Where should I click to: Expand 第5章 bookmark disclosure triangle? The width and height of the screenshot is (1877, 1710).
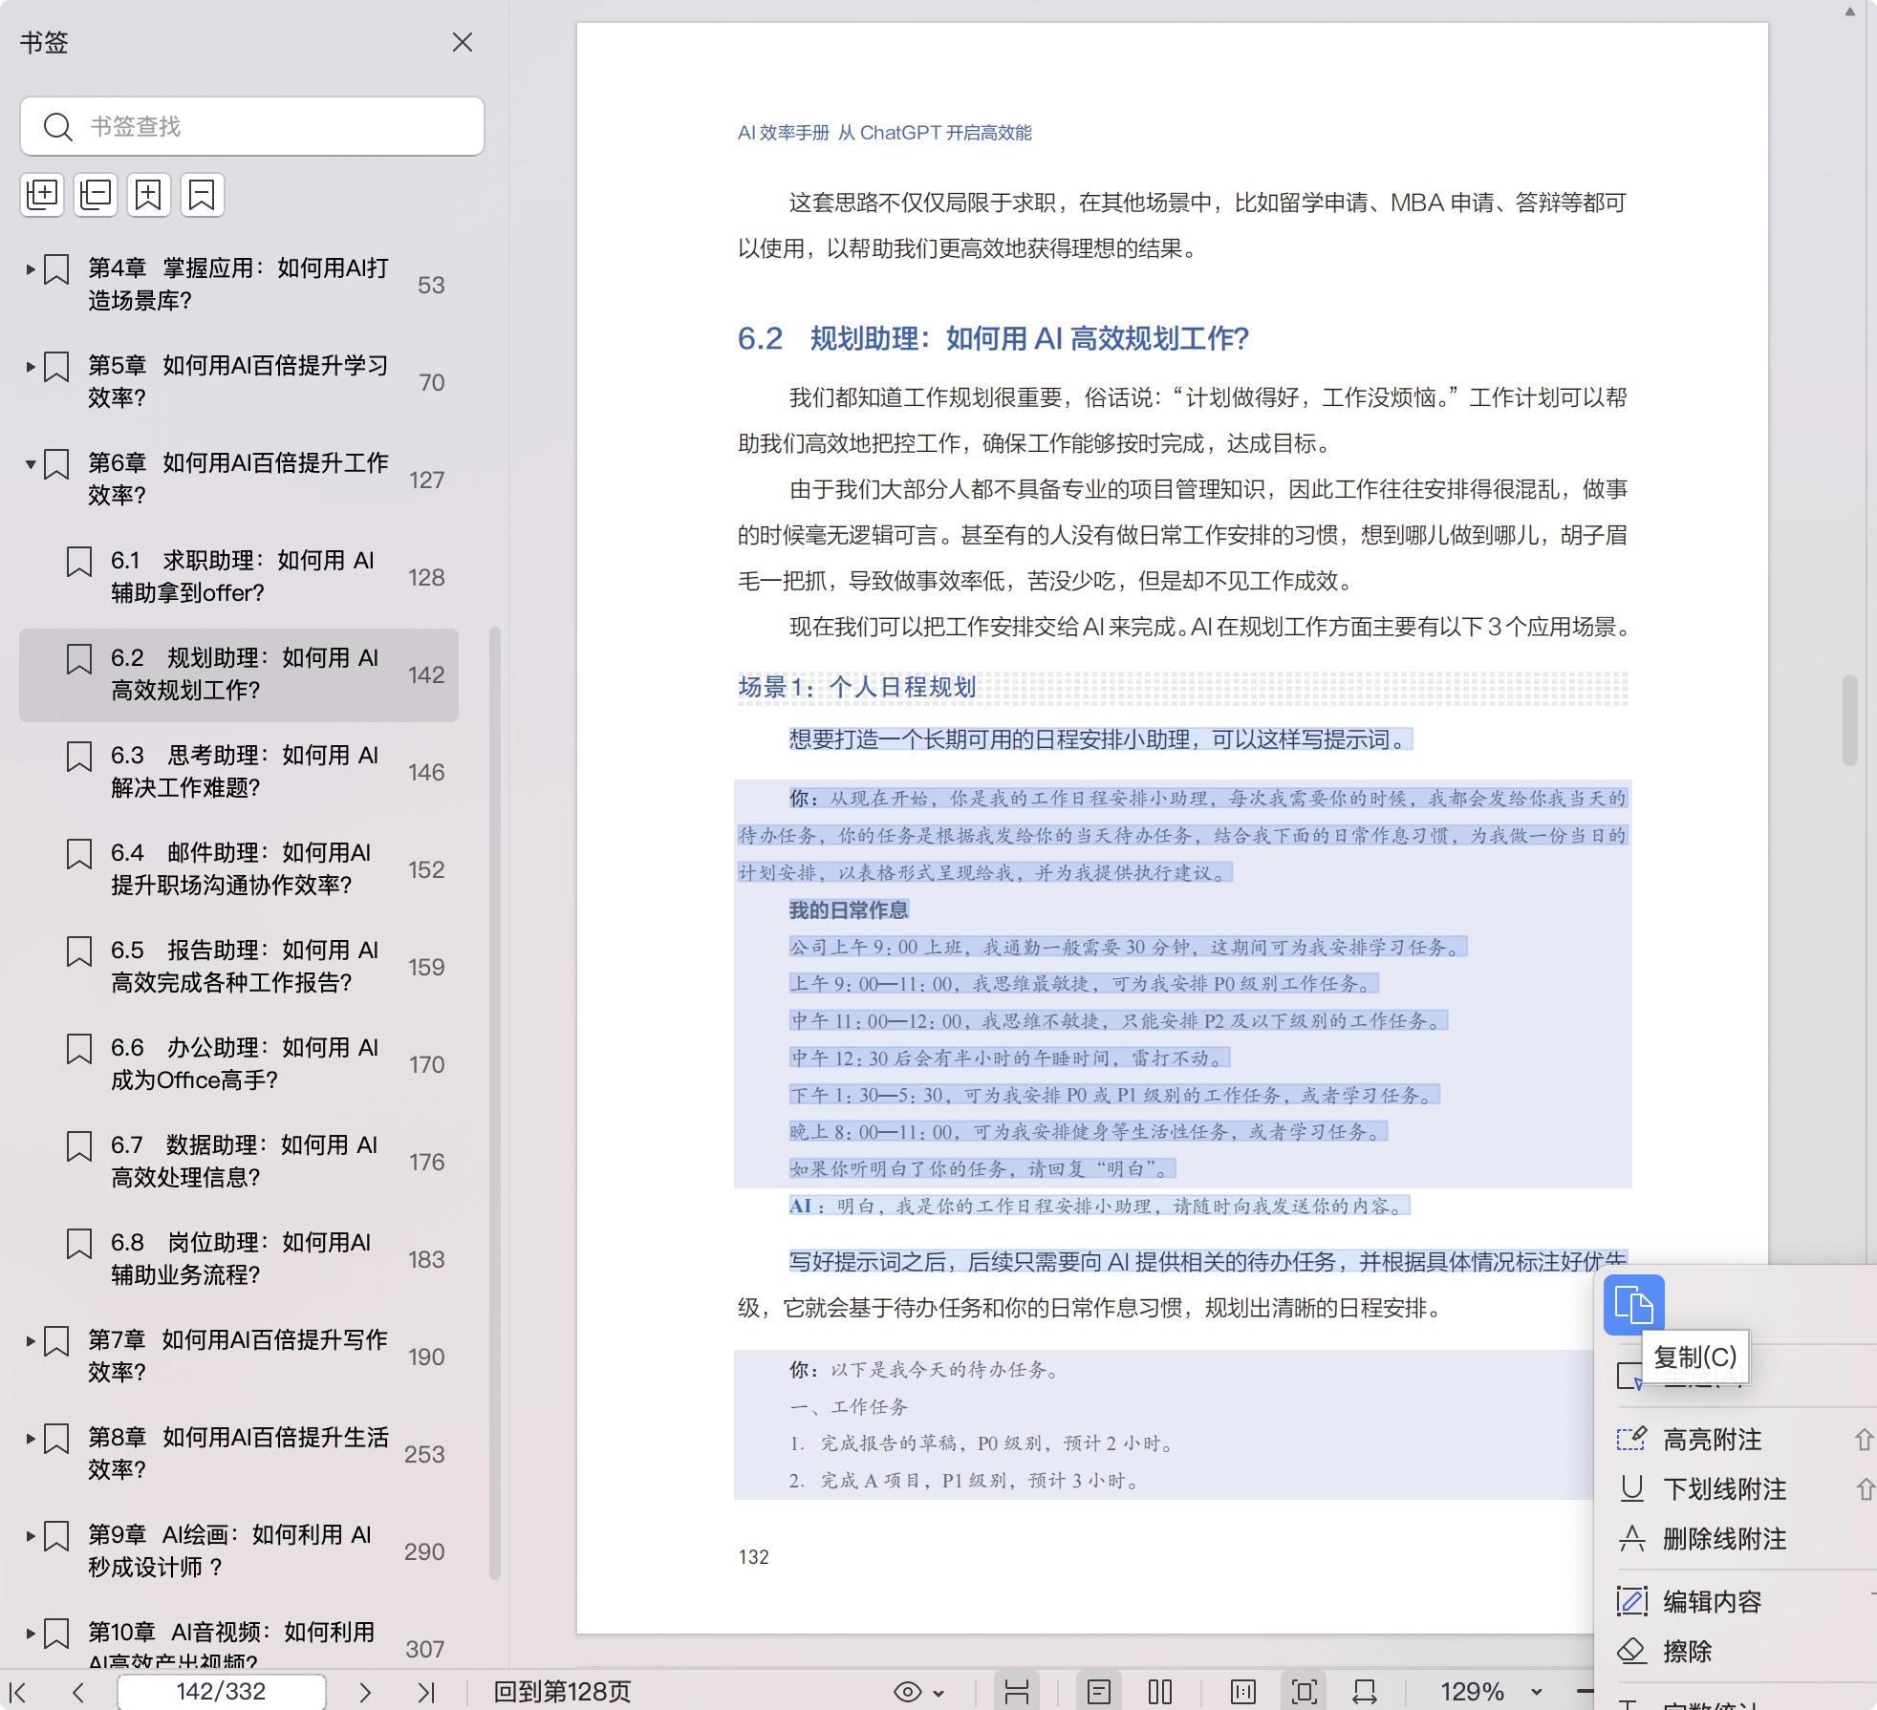tap(31, 367)
